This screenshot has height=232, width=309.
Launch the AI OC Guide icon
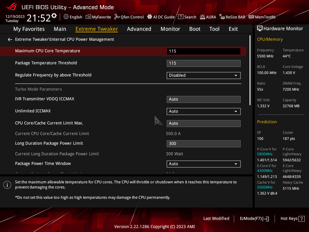tap(150, 17)
